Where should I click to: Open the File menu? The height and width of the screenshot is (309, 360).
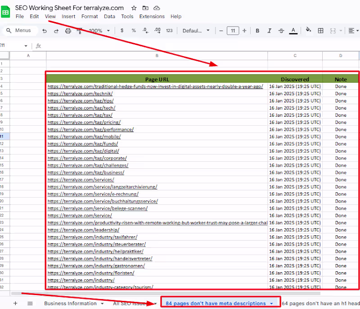pyautogui.click(x=19, y=17)
